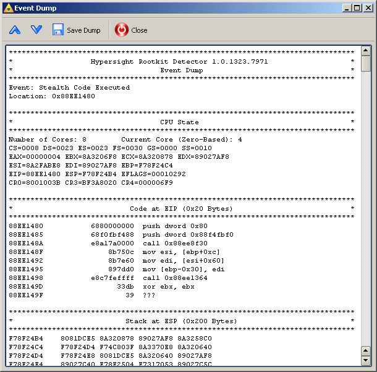
Task: Click the EIP=88EE1480 register value
Action: point(35,174)
